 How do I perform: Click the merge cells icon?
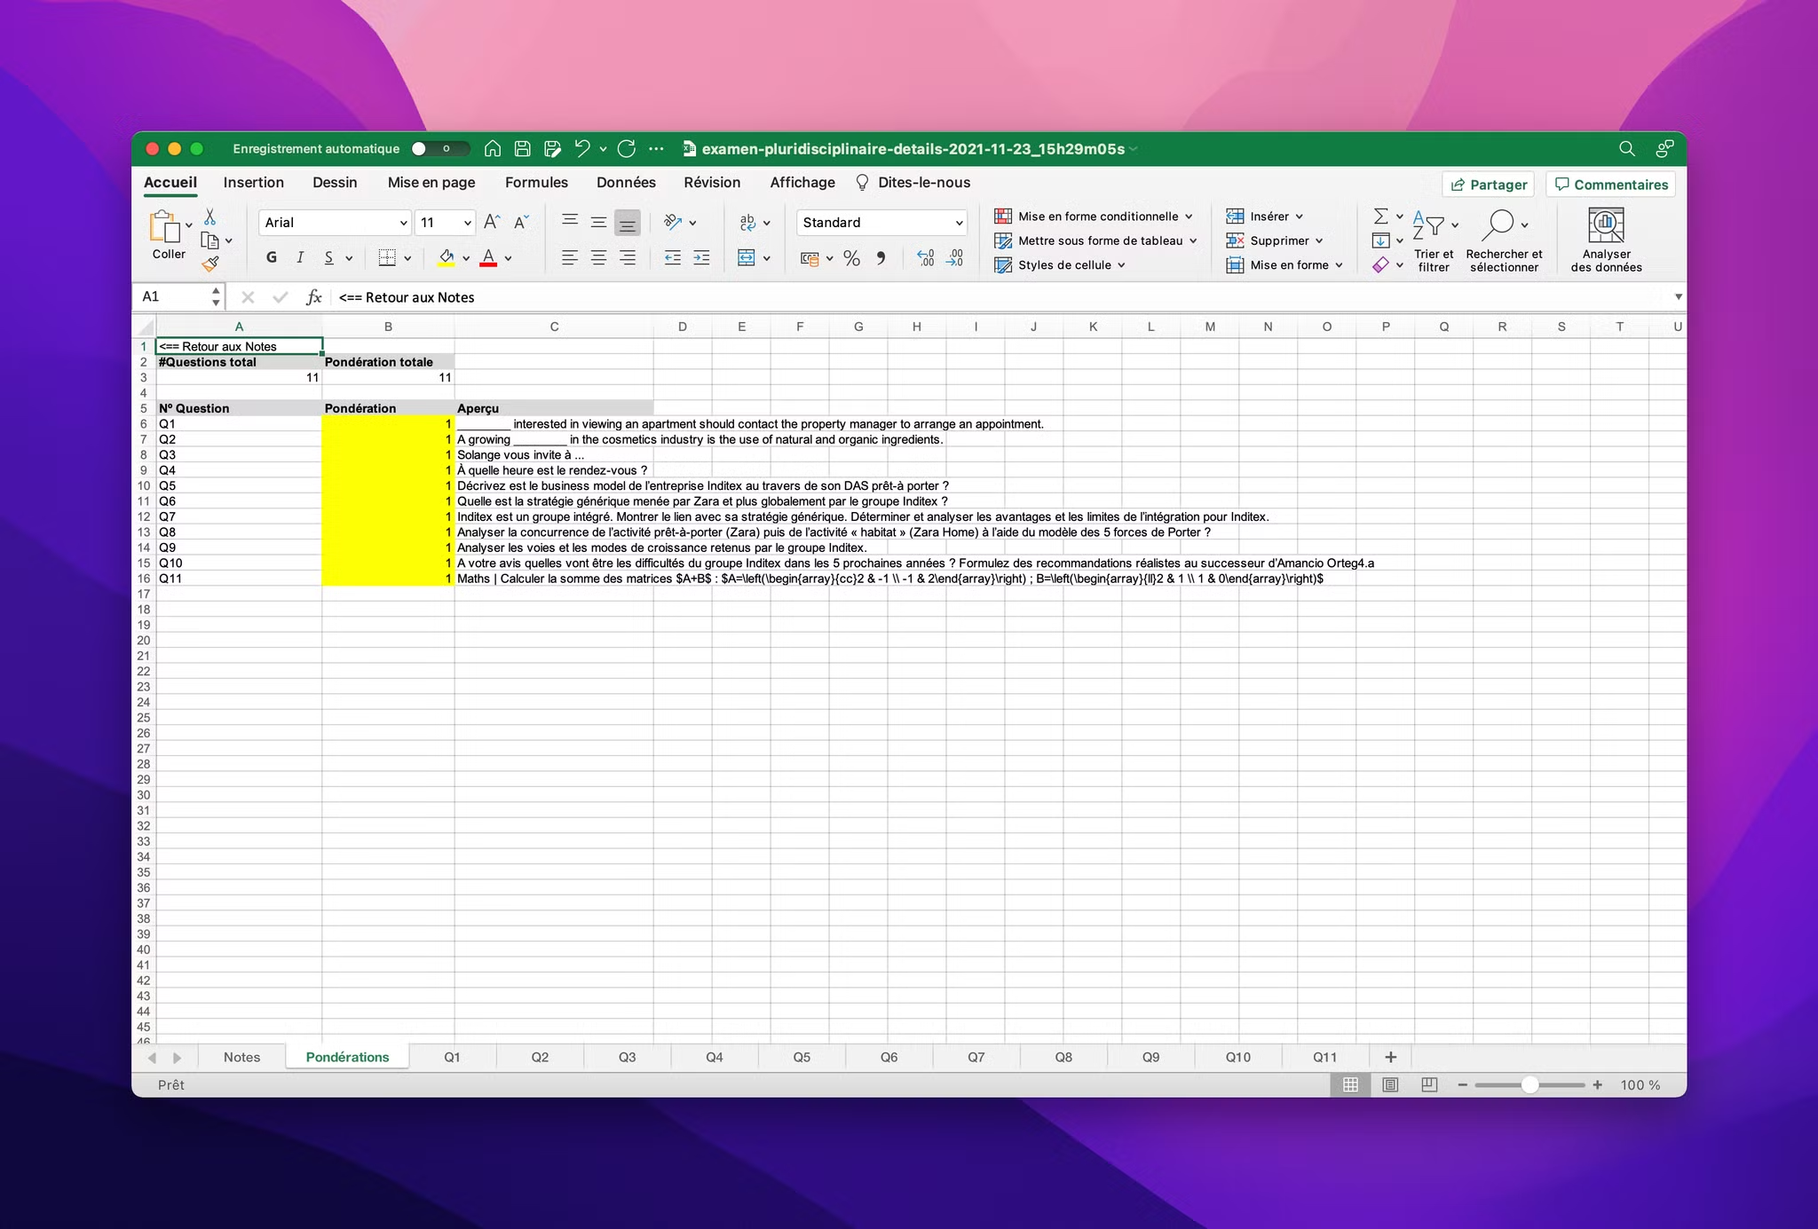point(747,258)
